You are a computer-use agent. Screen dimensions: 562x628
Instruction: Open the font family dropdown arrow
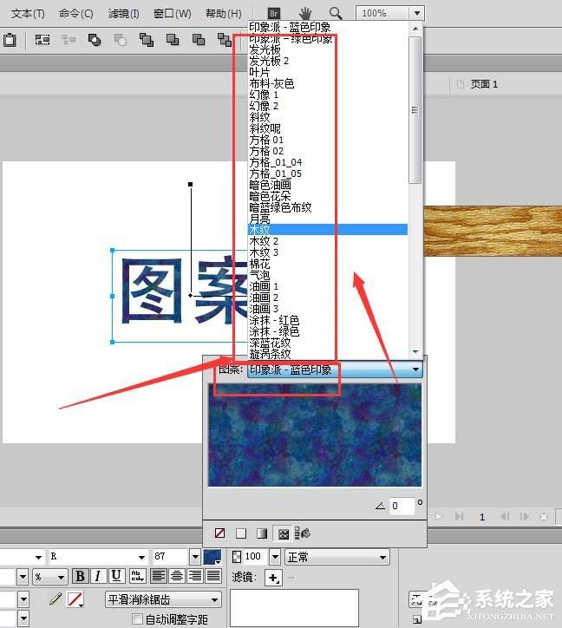click(x=38, y=557)
